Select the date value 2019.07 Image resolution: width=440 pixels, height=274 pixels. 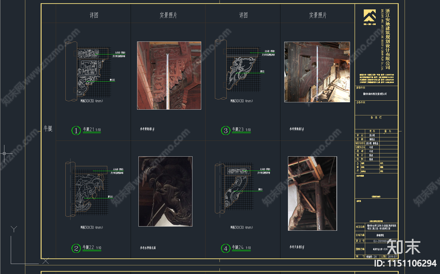coord(392,257)
